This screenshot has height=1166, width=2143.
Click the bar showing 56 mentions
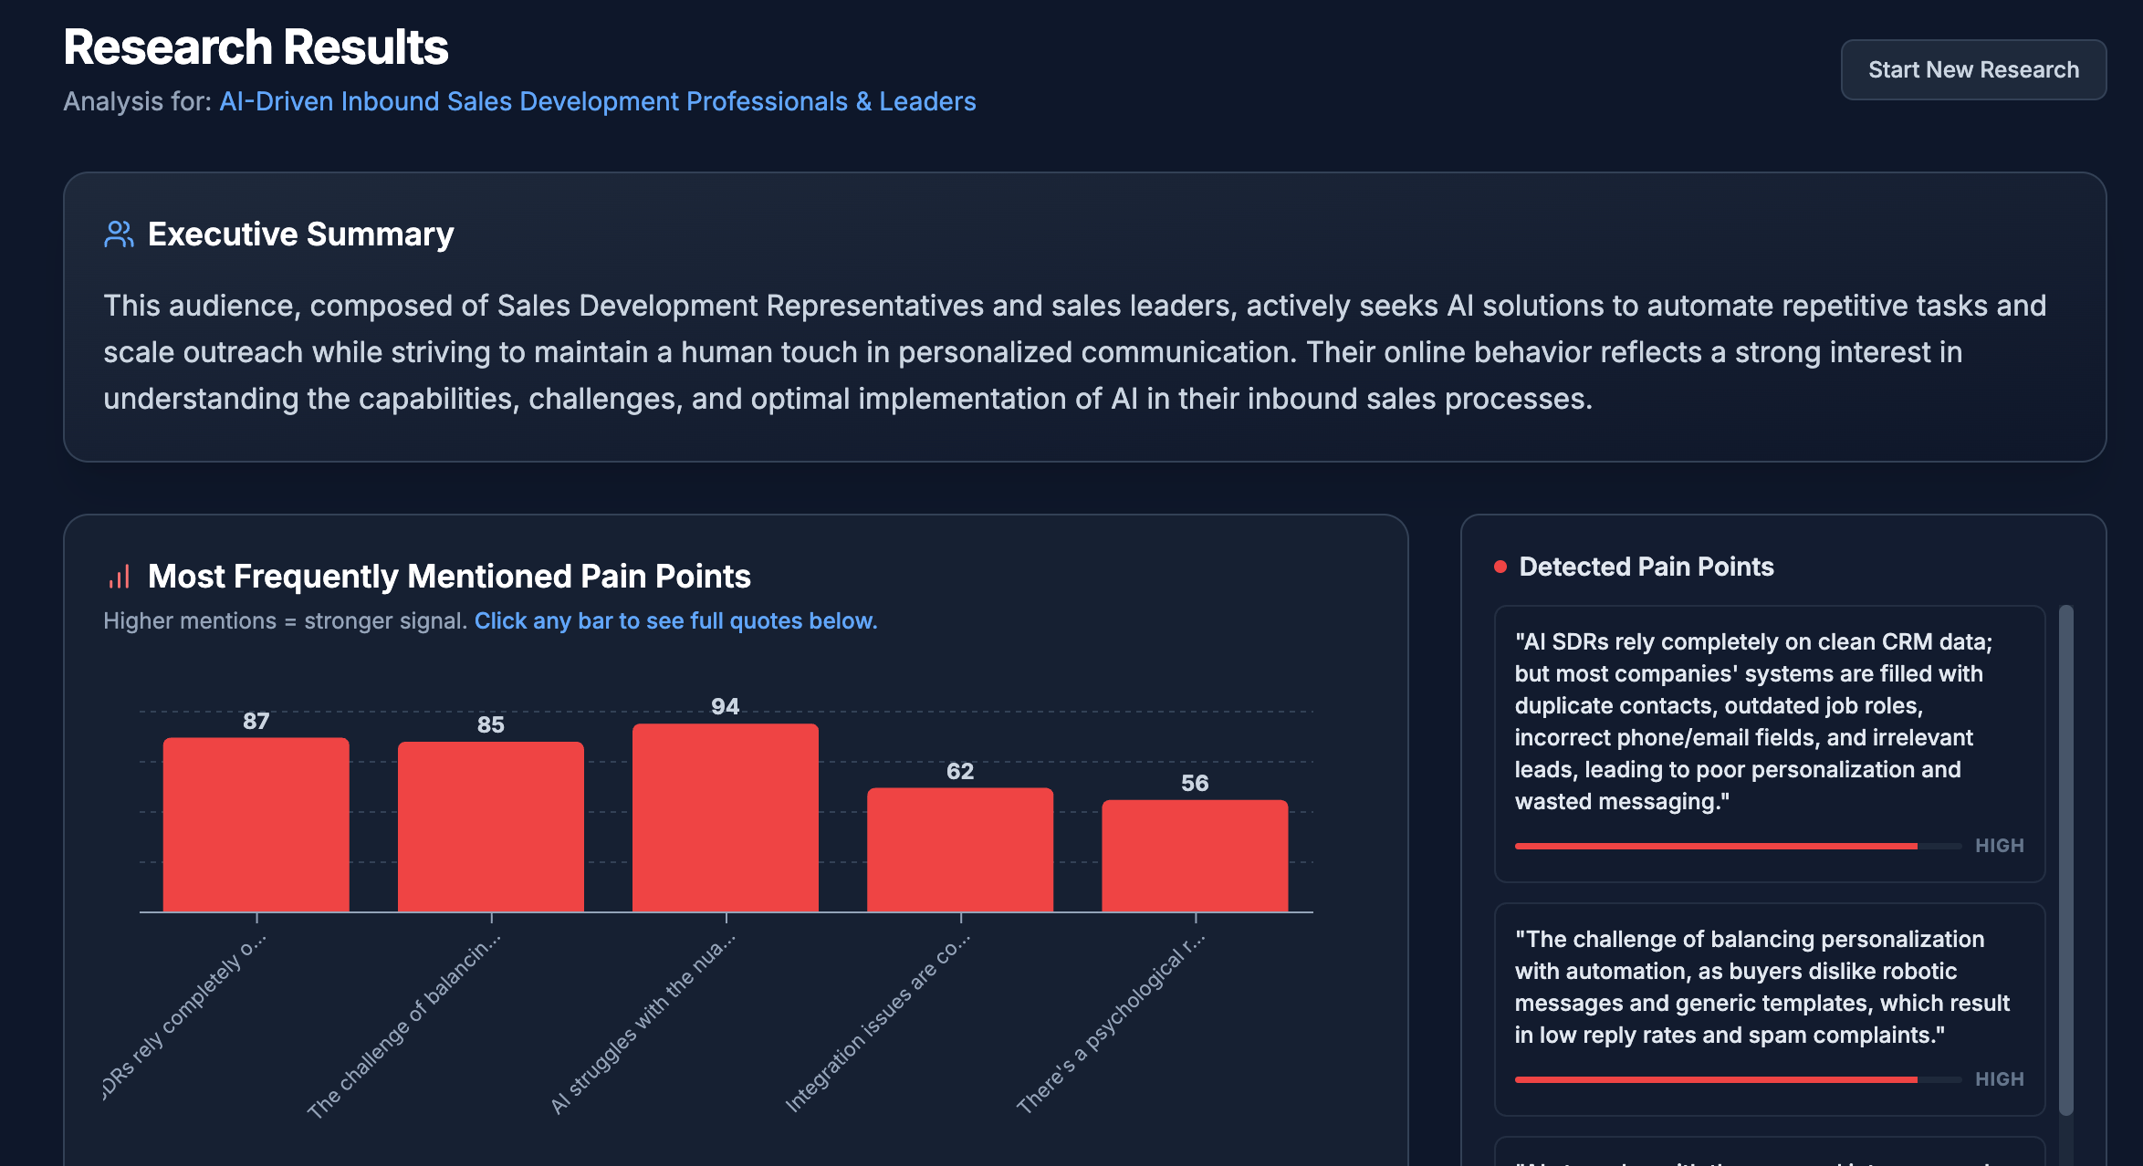[1194, 855]
